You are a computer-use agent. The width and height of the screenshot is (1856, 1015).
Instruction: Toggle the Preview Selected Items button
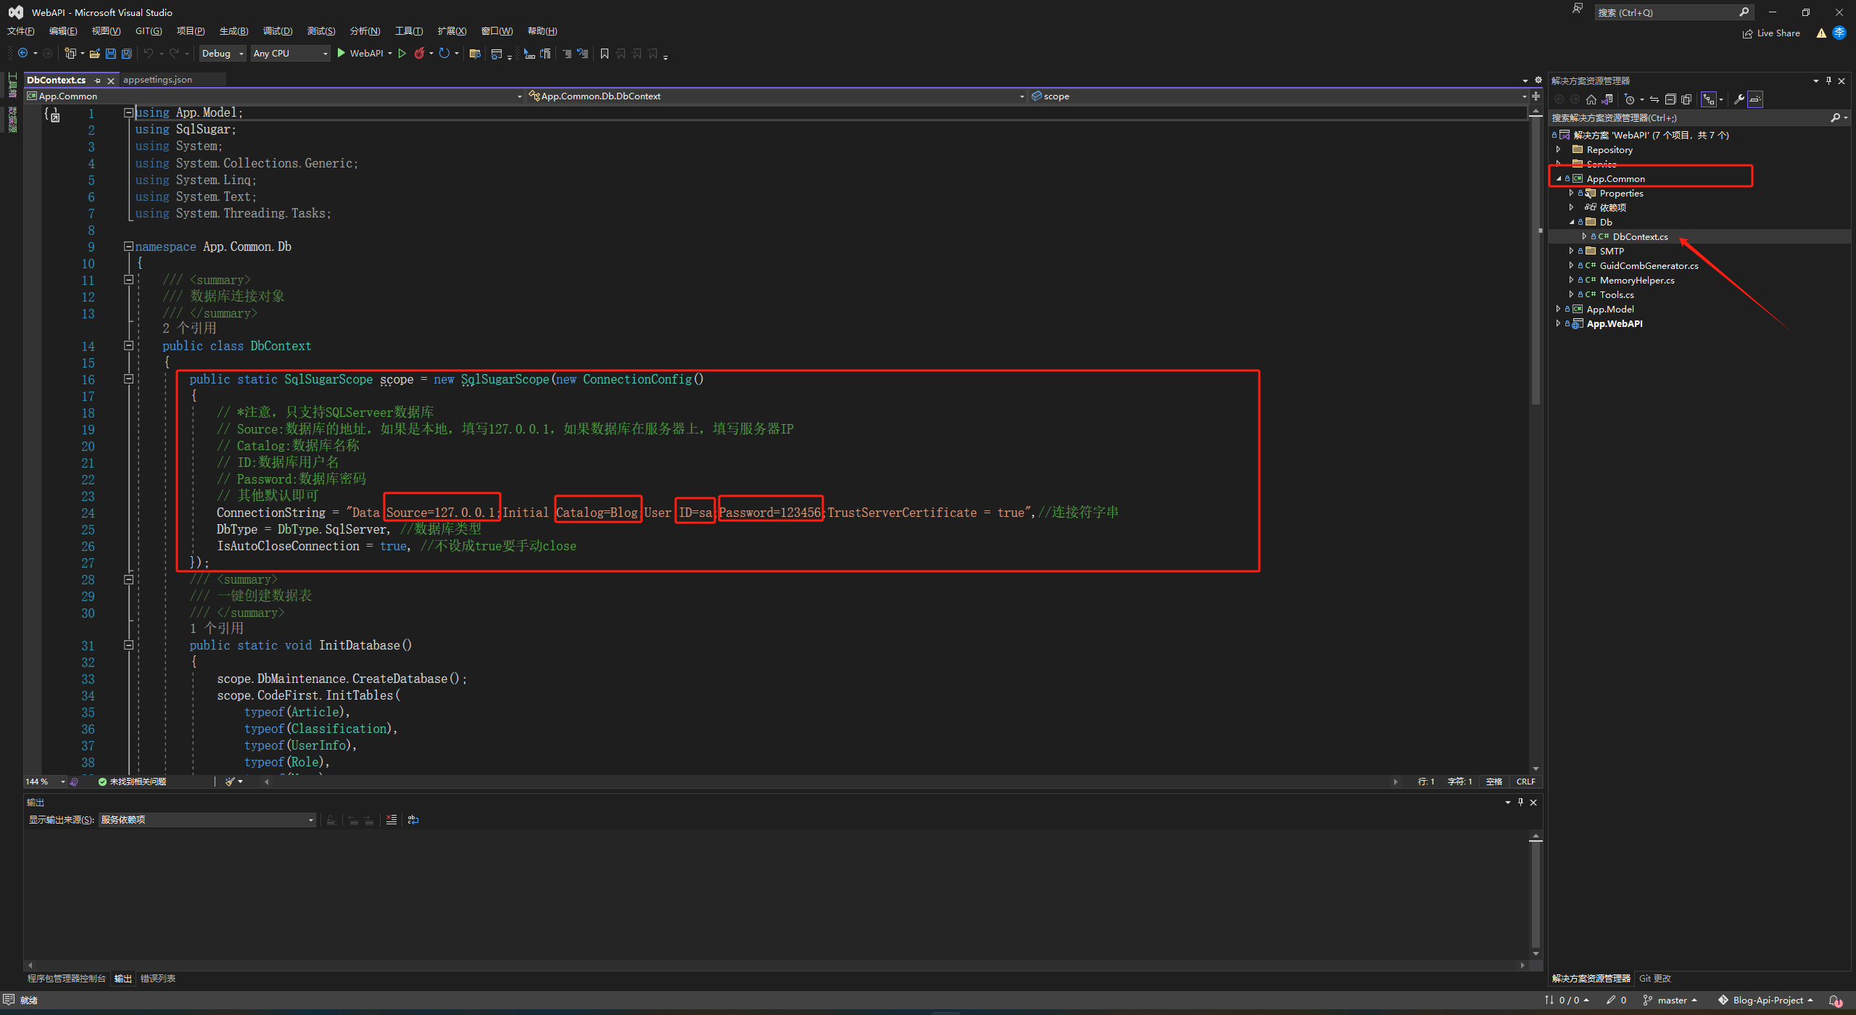point(1754,99)
